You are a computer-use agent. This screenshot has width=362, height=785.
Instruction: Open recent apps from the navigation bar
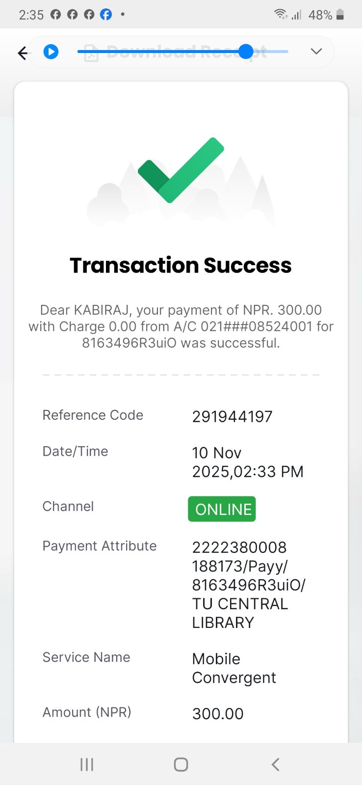(87, 764)
